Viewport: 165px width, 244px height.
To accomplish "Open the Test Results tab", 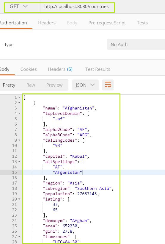I will pos(98,69).
